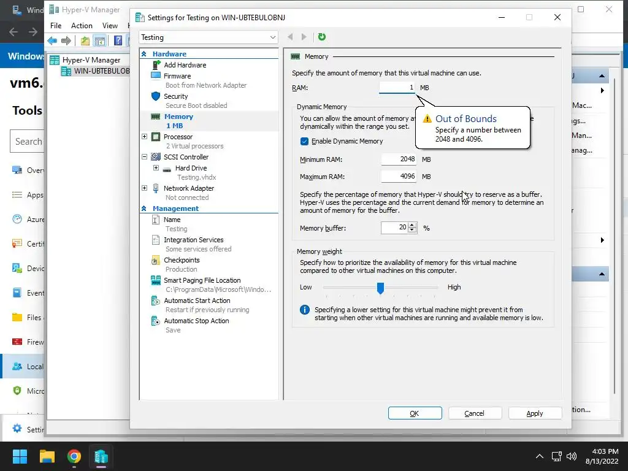Click the Minimum RAM input field

click(399, 159)
